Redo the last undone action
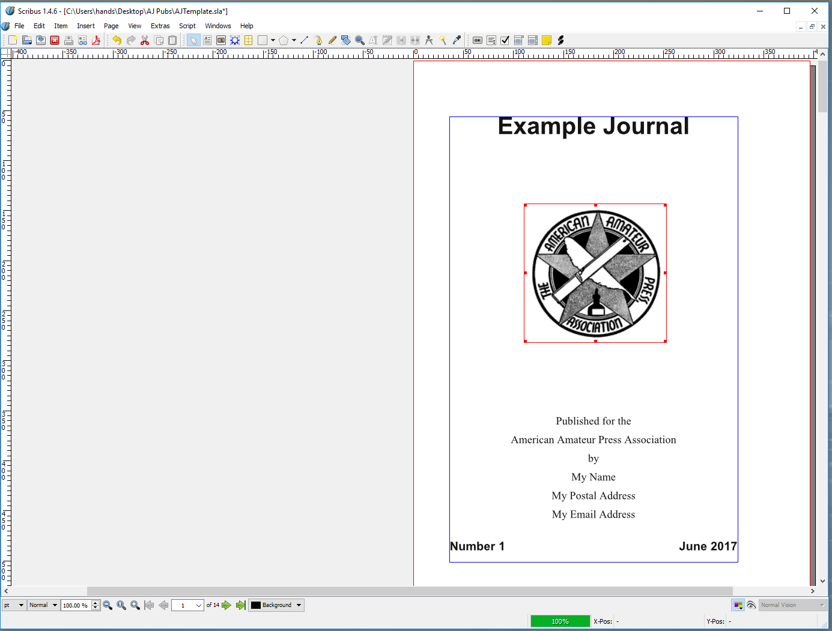The image size is (832, 631). click(x=130, y=40)
